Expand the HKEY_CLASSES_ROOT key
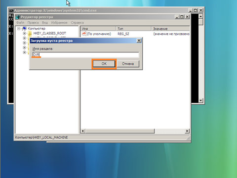The width and height of the screenshot is (237, 178). 24,33
